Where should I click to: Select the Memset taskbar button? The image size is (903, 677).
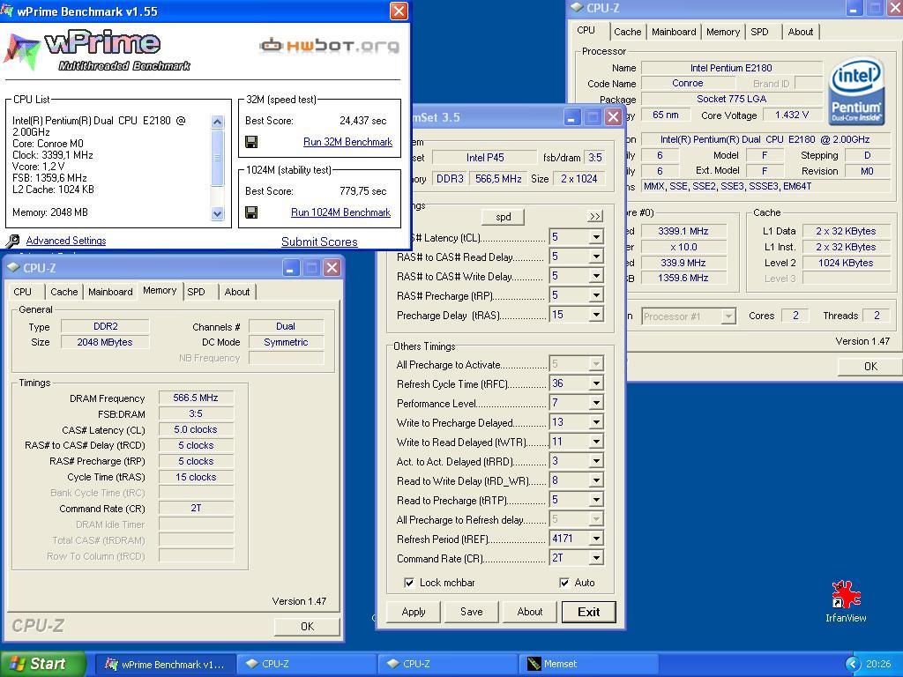[590, 665]
